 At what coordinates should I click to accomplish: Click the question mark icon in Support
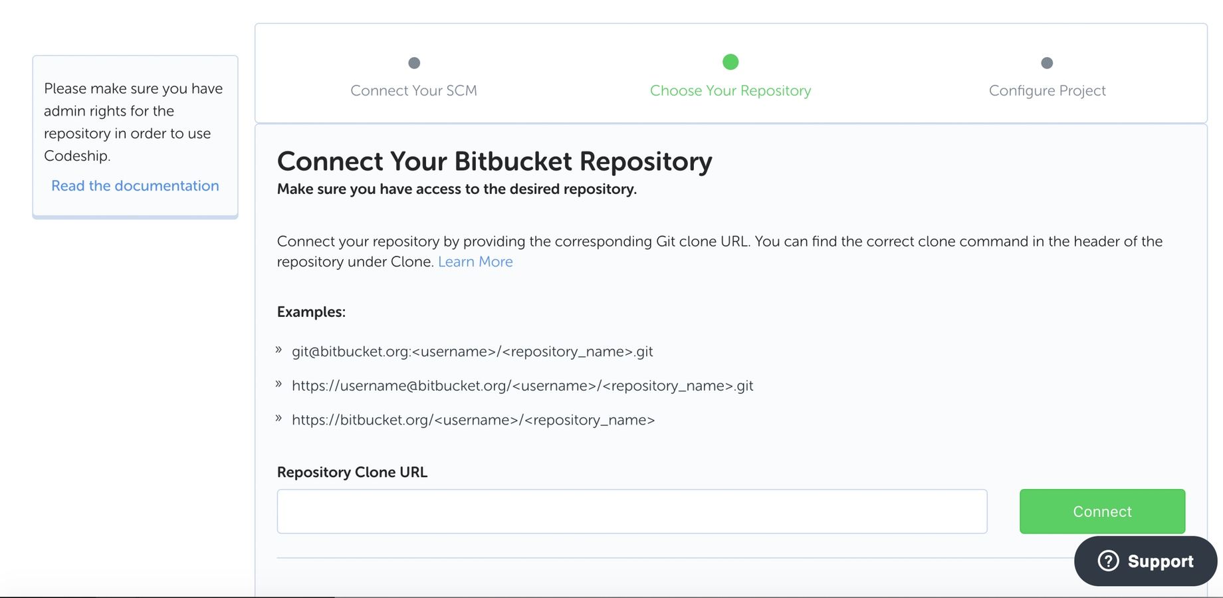pyautogui.click(x=1108, y=561)
